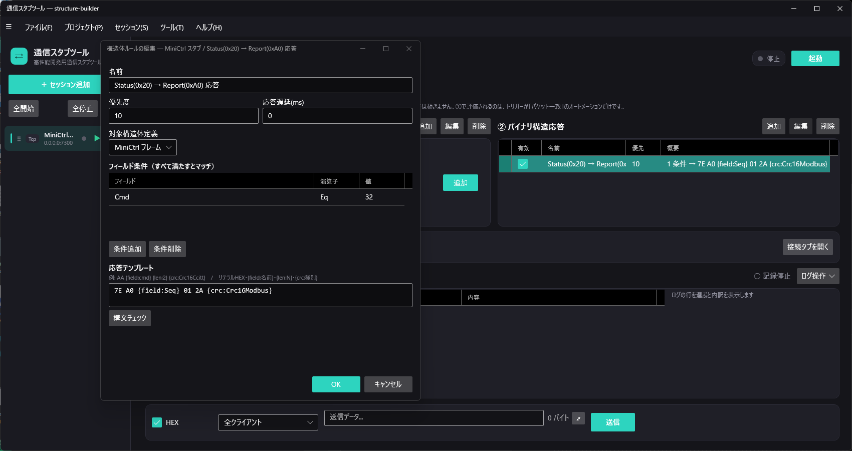Click the expand icon beside send data field

[x=578, y=418]
